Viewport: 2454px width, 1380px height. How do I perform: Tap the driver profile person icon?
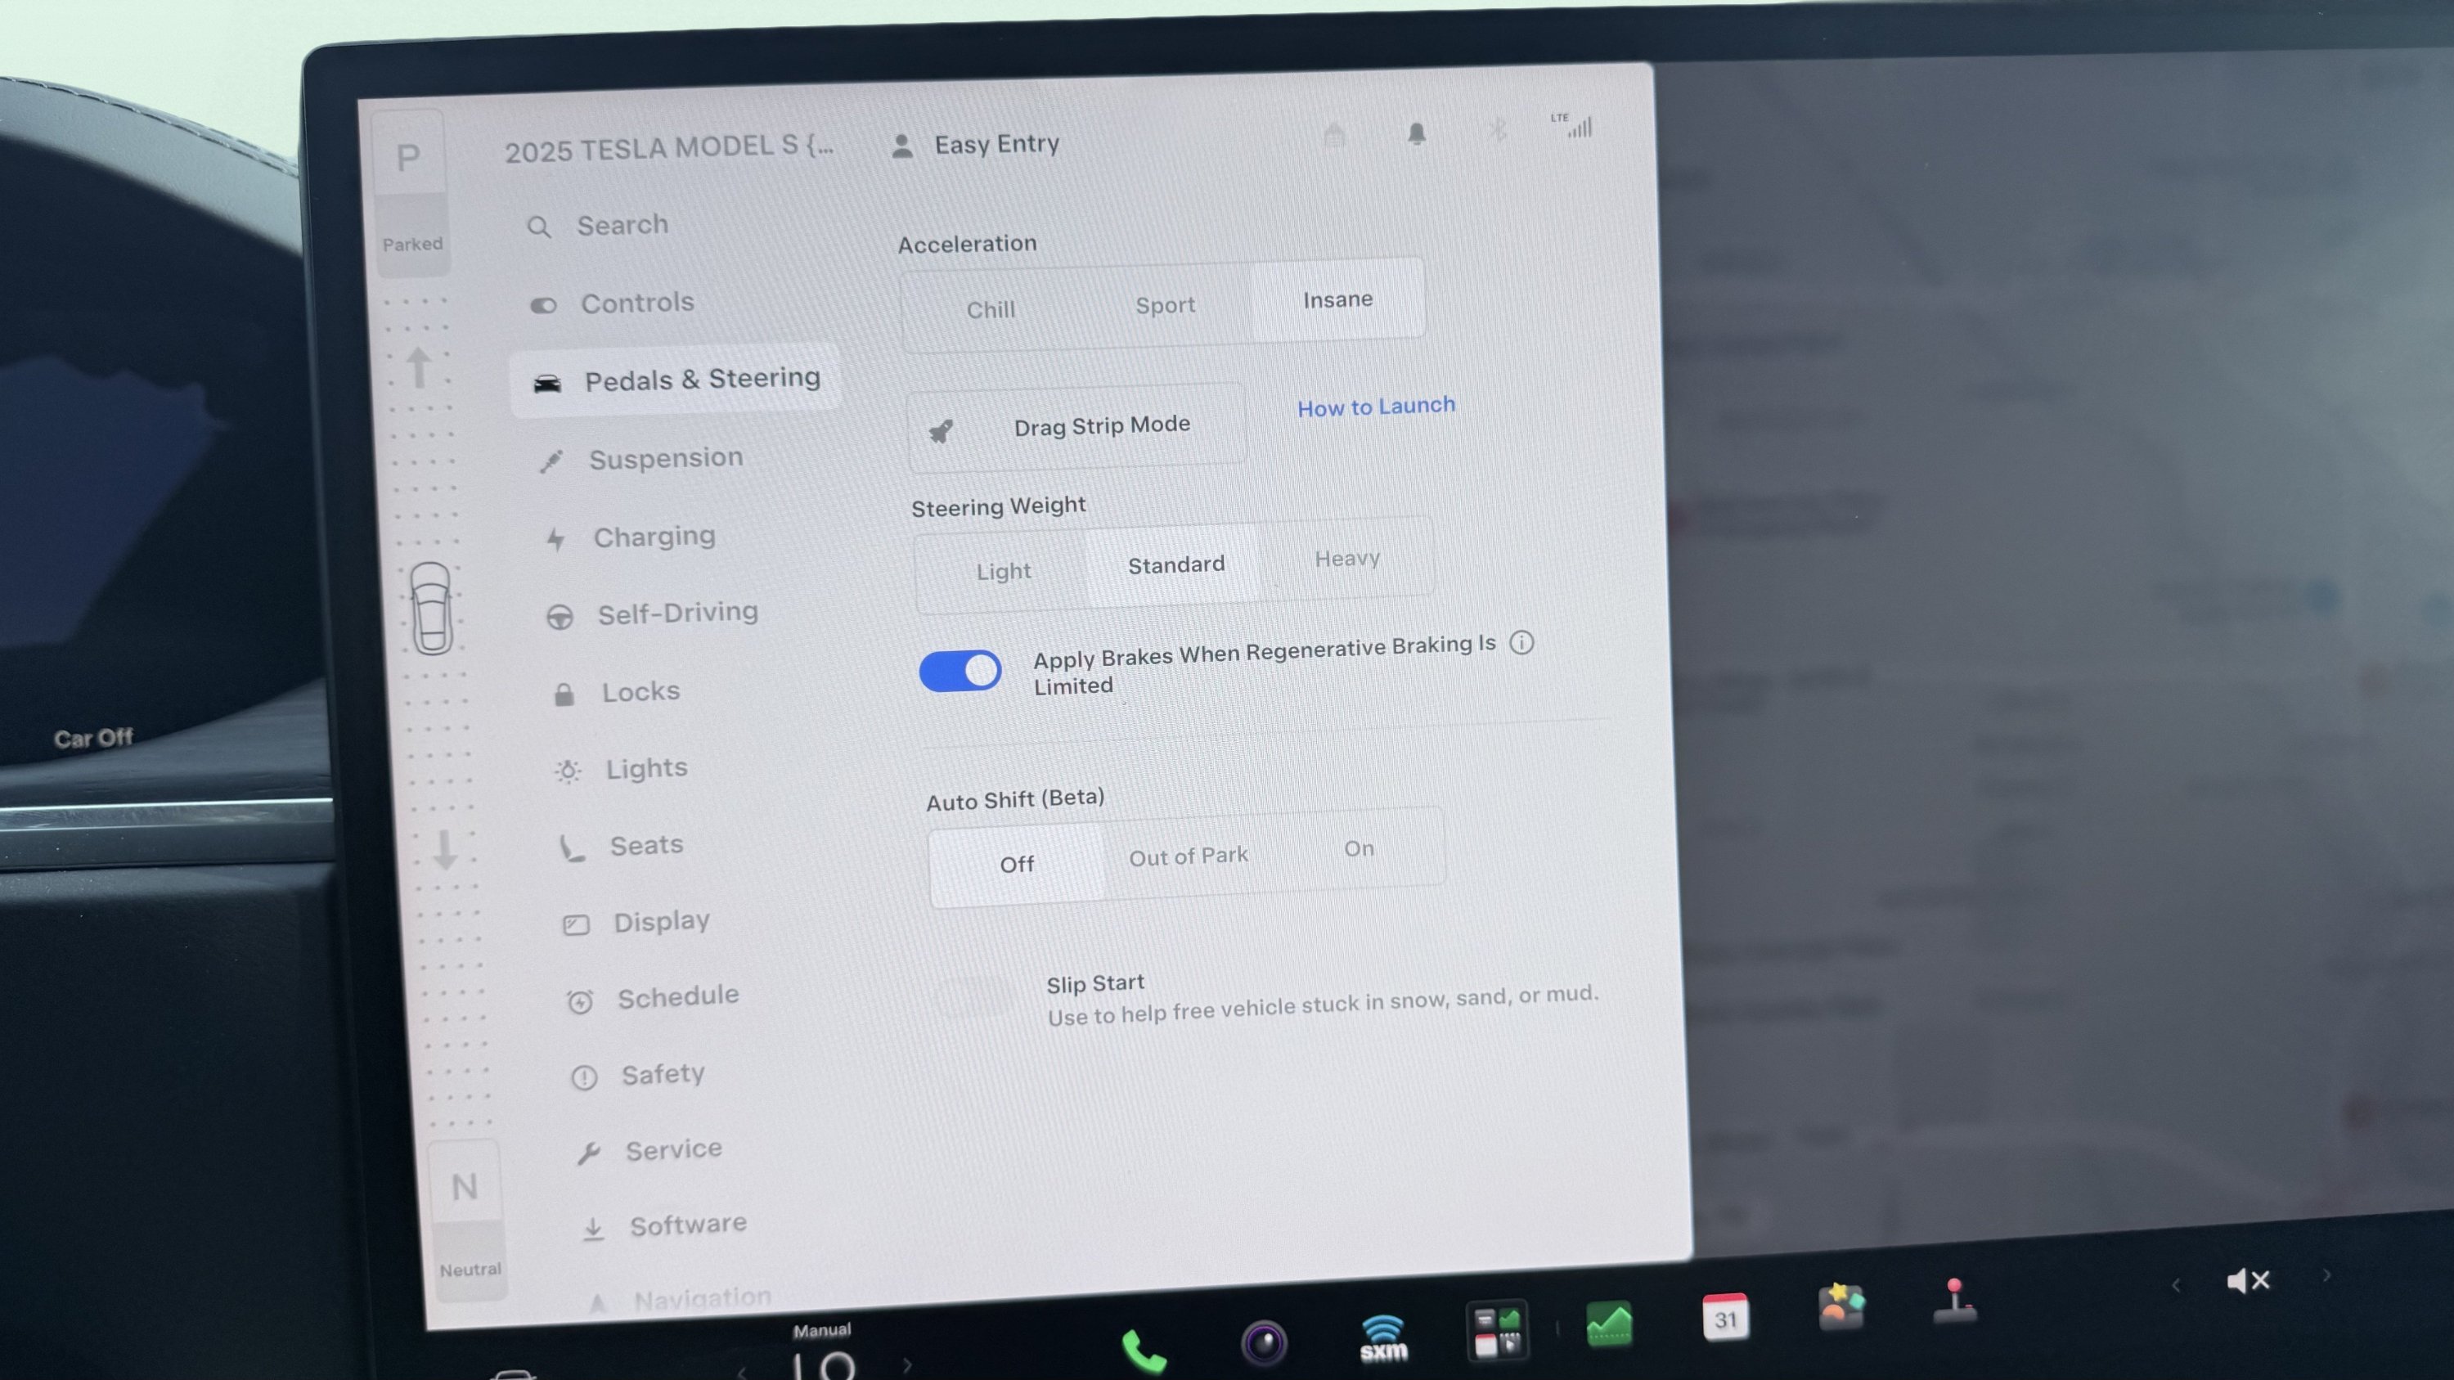[901, 146]
